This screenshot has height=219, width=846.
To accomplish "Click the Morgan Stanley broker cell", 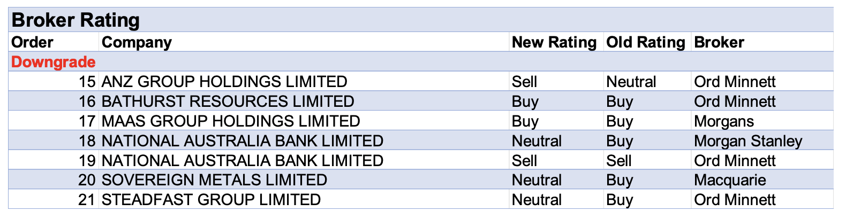I will pos(748,141).
